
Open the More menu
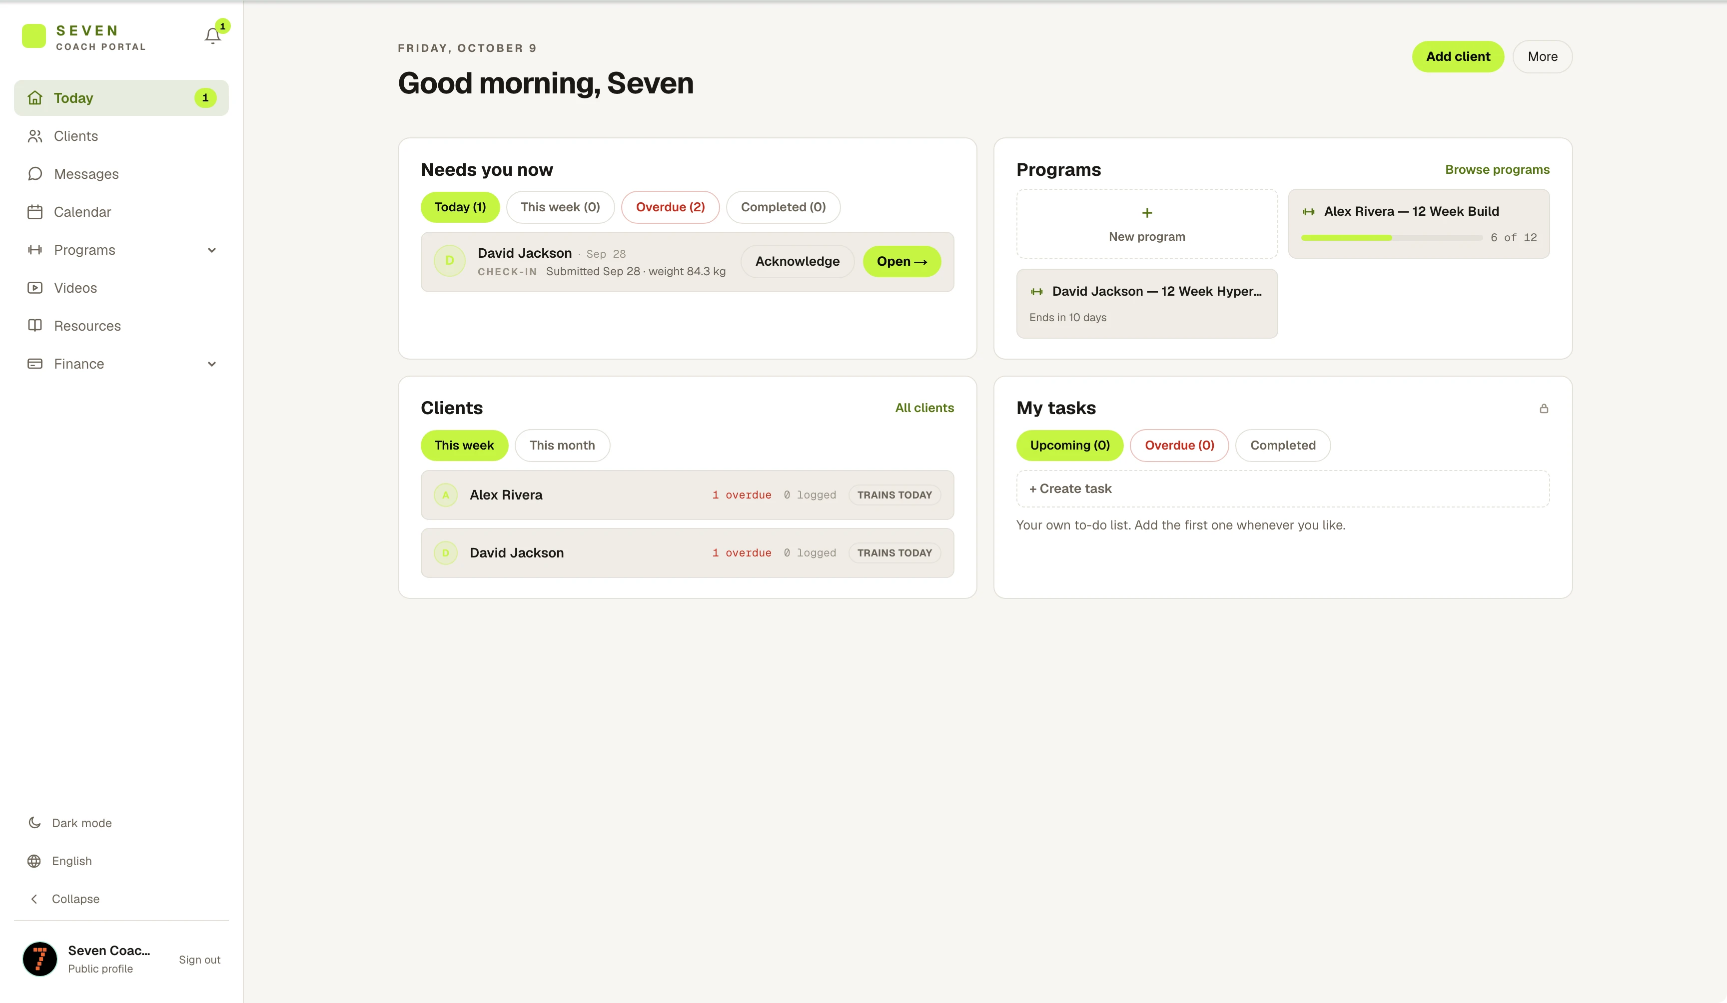[1543, 57]
